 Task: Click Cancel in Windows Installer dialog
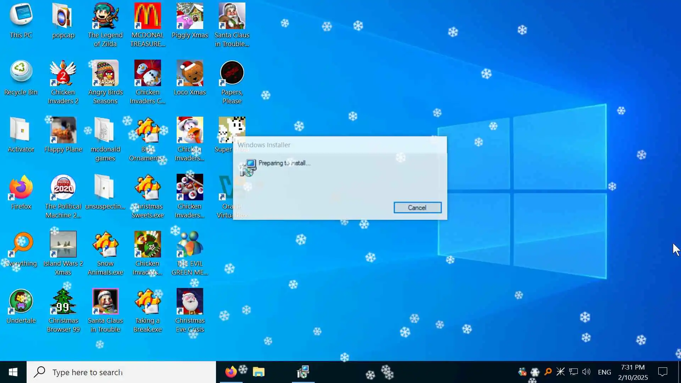417,207
